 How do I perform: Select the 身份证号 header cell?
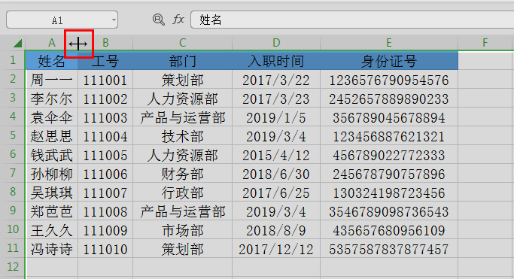[x=389, y=61]
